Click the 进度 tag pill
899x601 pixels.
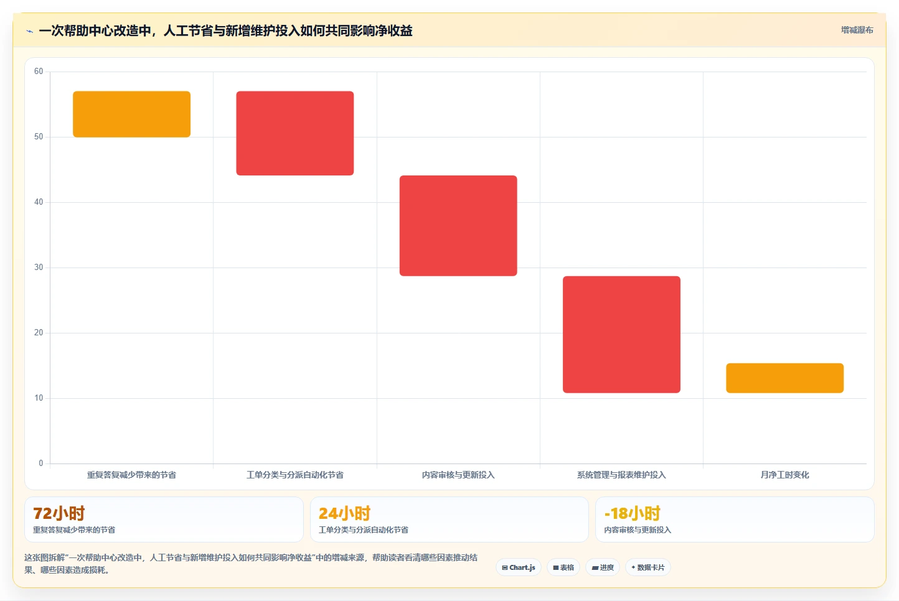click(603, 567)
